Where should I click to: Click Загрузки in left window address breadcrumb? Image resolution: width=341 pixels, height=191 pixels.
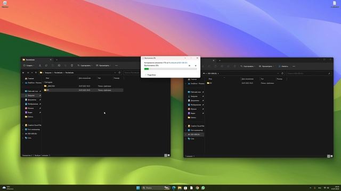[48, 73]
